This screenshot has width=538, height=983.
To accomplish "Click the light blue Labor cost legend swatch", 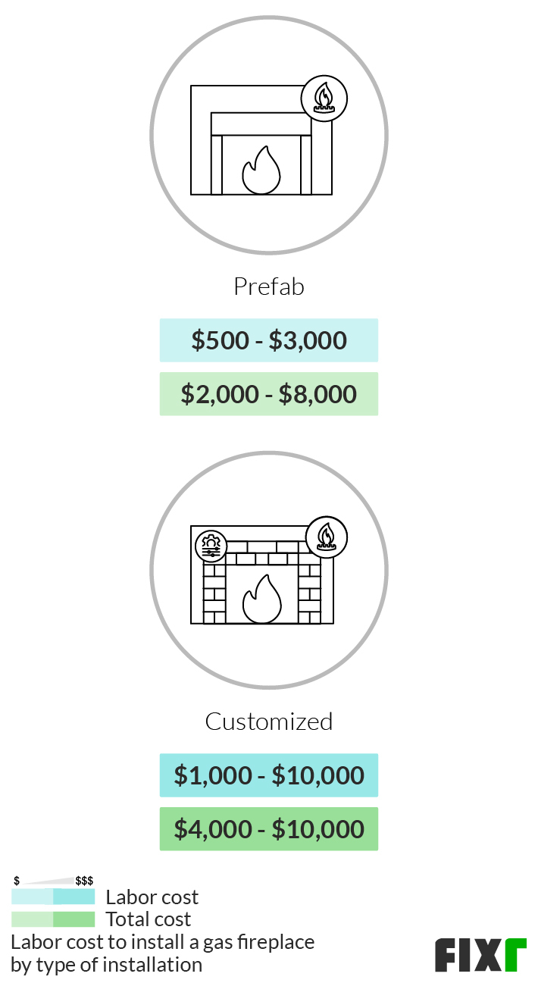I will point(32,897).
